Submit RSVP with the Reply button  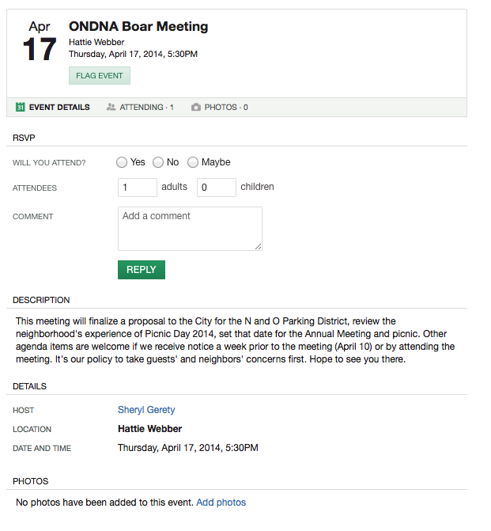click(x=142, y=270)
